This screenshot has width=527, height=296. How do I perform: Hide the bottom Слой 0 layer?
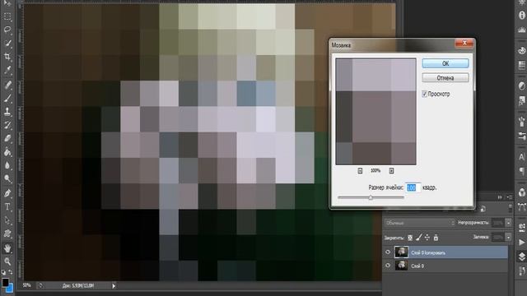[x=388, y=266]
